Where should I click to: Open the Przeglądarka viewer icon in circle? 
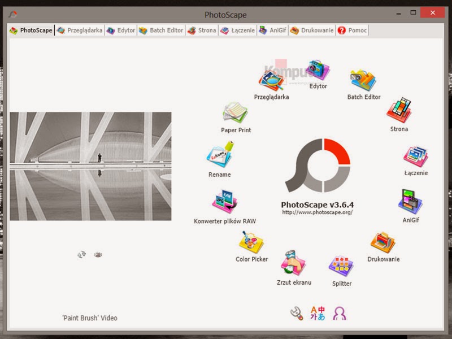271,80
